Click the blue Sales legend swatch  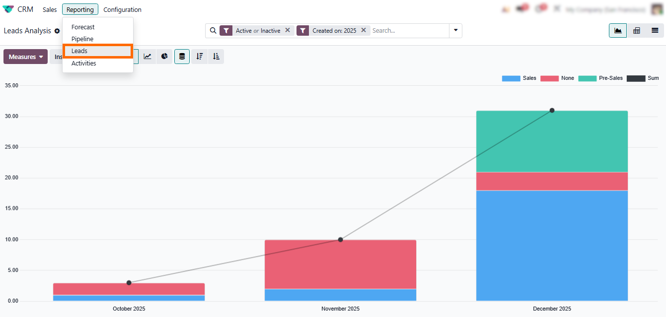pyautogui.click(x=511, y=78)
